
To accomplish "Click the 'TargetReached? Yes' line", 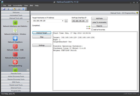I will tap(62, 42).
